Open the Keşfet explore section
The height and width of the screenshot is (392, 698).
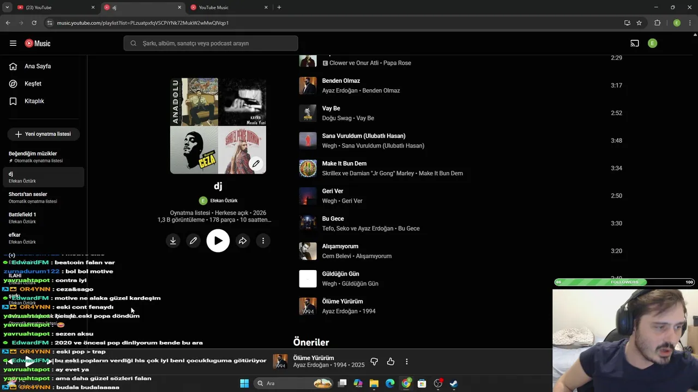coord(33,84)
